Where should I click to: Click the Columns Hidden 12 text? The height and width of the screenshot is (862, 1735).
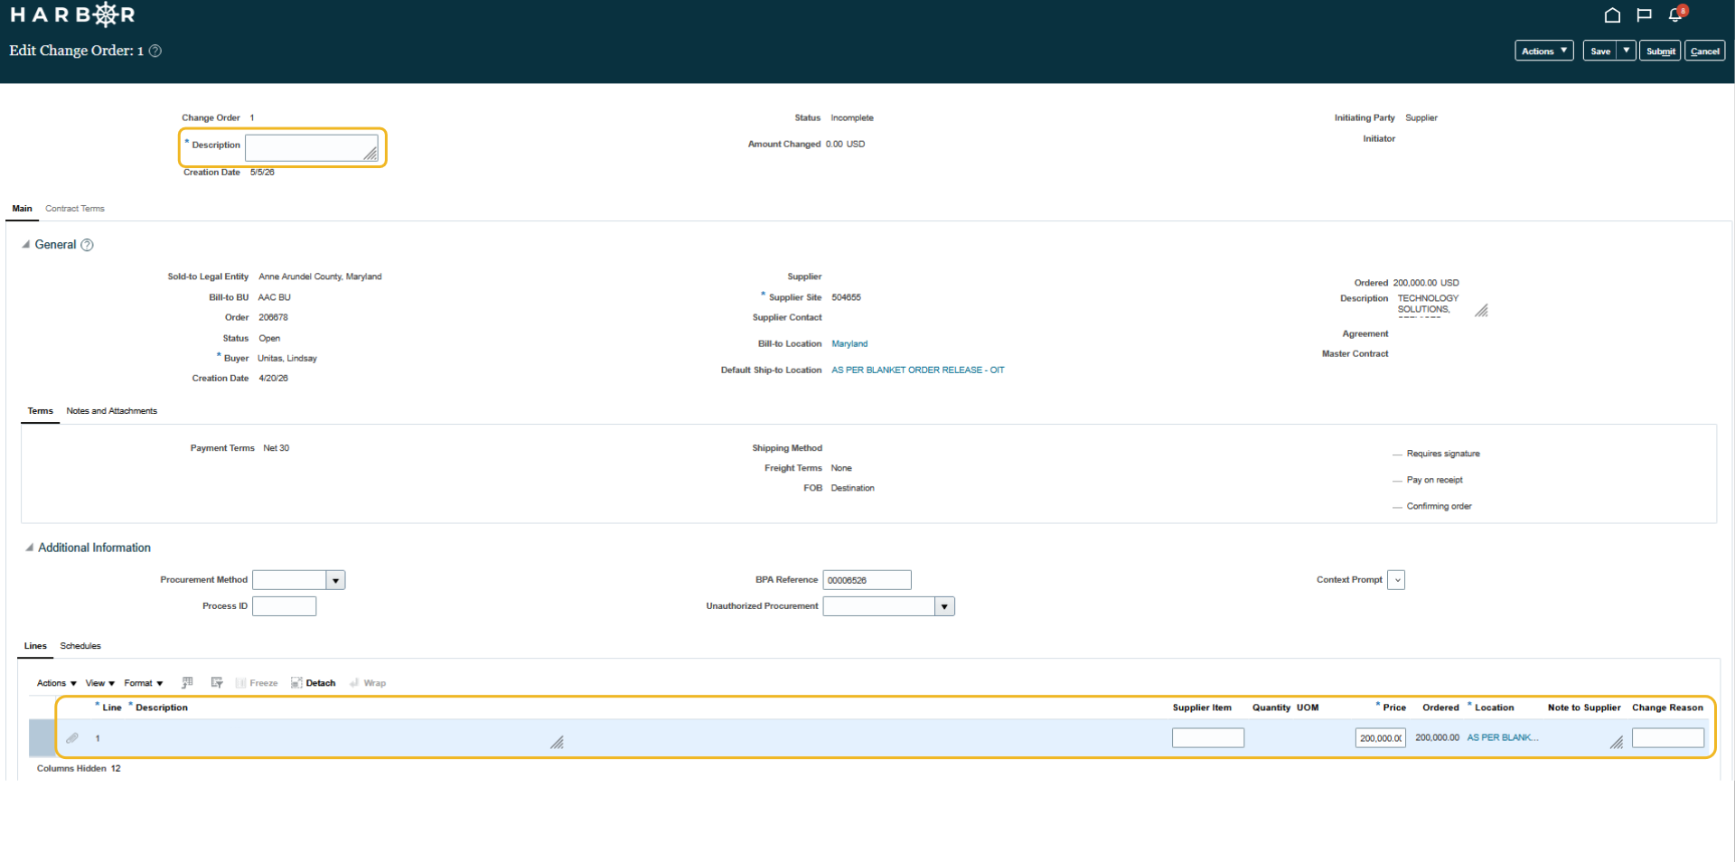coord(79,769)
